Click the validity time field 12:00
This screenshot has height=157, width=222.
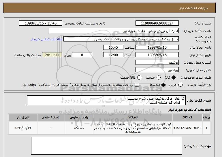point(113,55)
